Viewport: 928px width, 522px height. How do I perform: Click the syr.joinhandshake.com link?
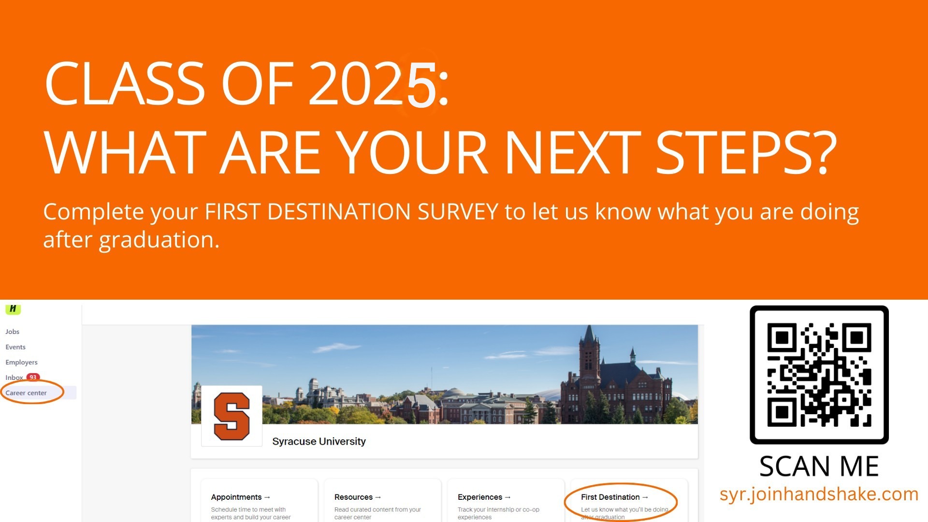[x=819, y=494]
